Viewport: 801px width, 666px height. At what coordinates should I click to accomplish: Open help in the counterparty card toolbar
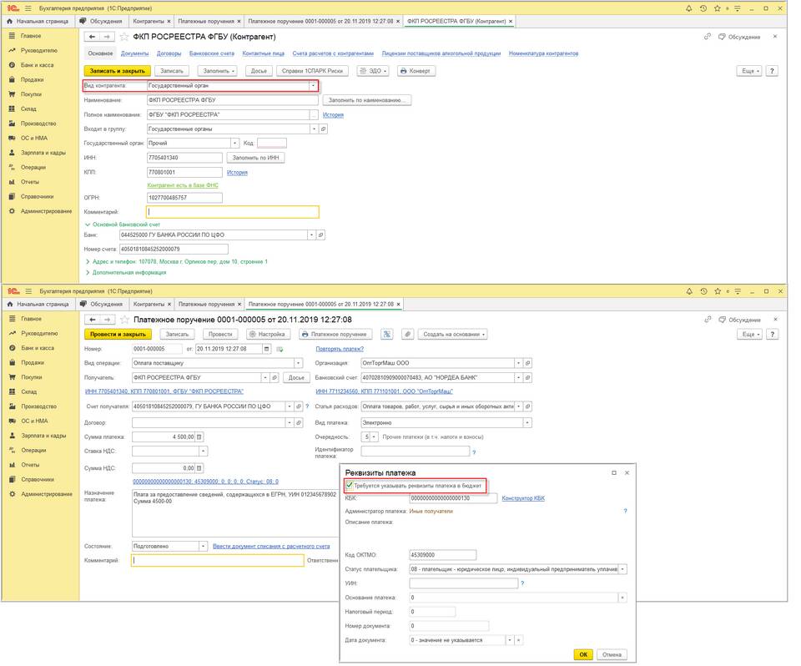click(772, 71)
